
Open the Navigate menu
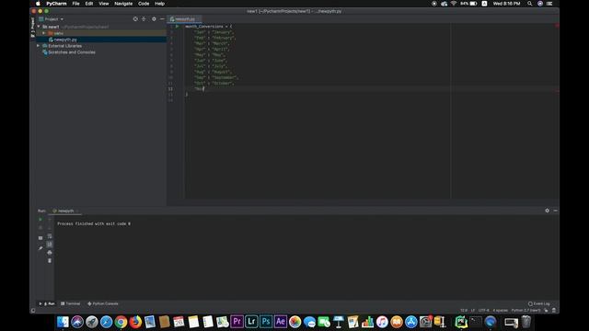pos(123,4)
